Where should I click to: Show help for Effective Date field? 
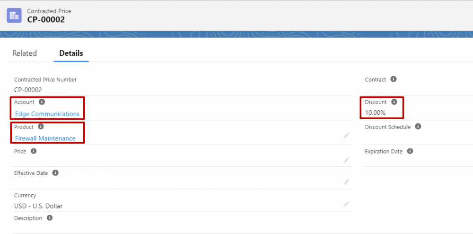pos(55,173)
